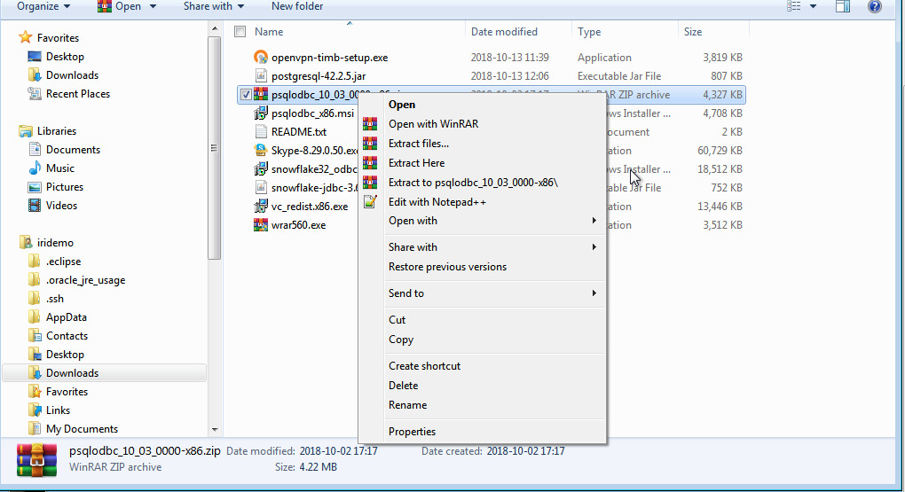
Task: Open the Videos library icon
Action: point(35,206)
